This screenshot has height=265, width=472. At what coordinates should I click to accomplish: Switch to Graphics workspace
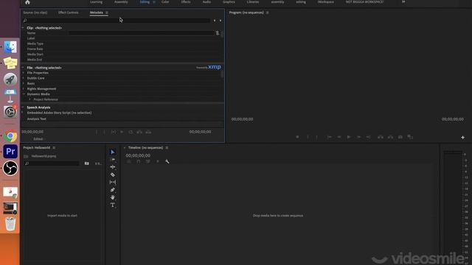(x=229, y=1)
